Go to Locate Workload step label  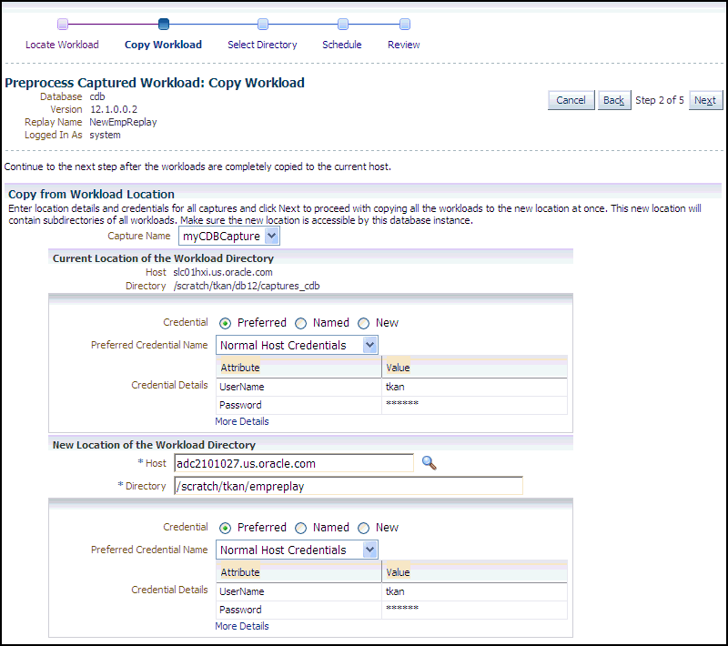click(x=62, y=45)
